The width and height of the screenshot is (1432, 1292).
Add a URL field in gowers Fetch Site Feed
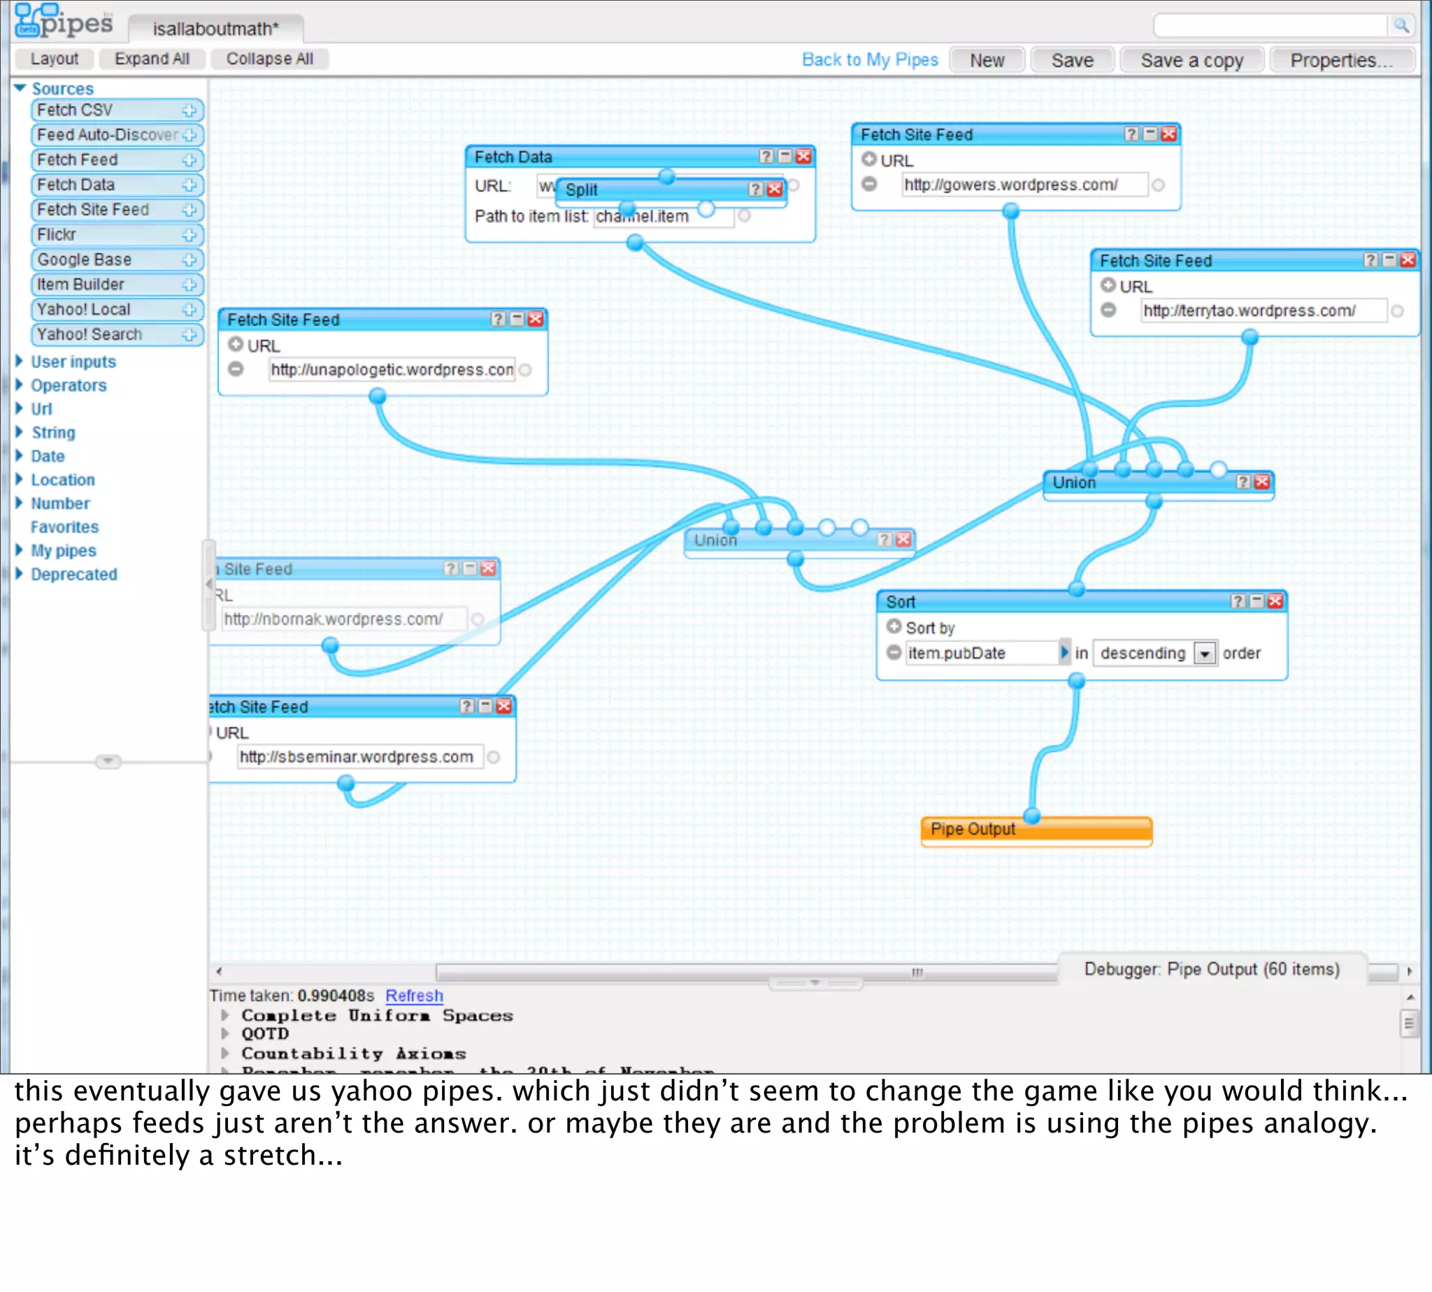(x=868, y=159)
